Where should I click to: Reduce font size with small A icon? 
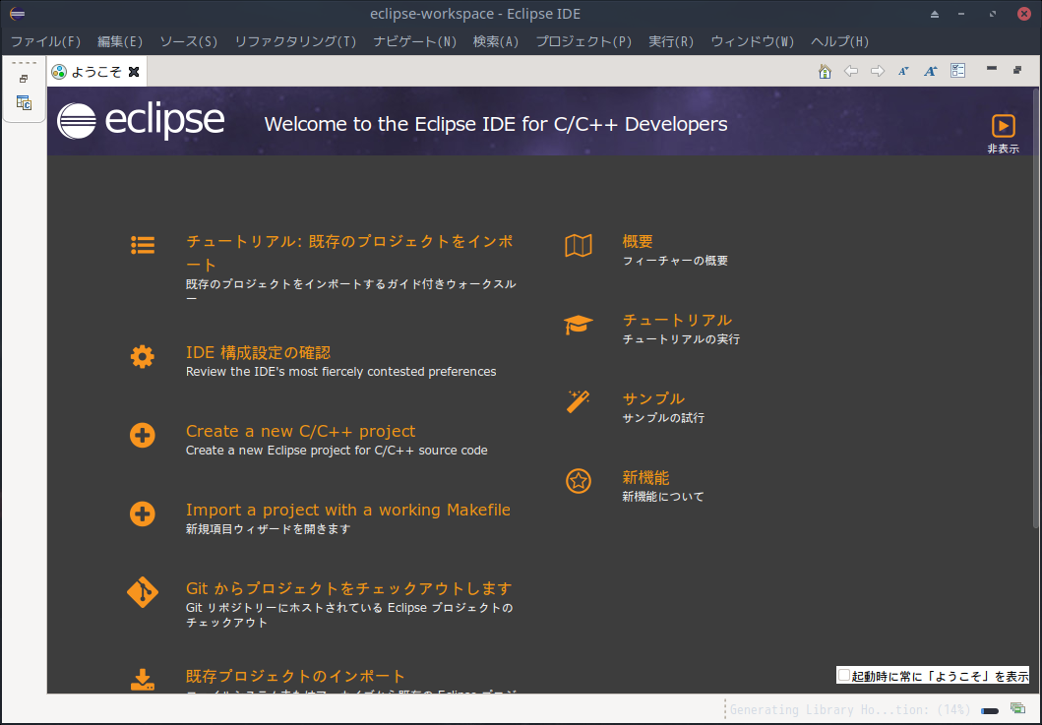pos(904,71)
